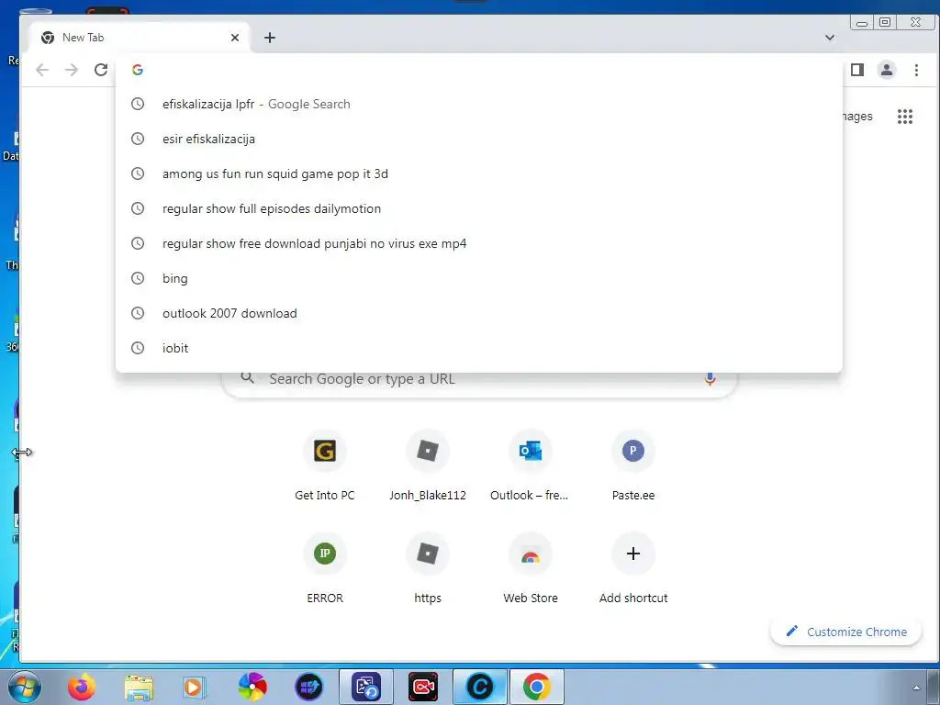Click the Customize Chrome button
The image size is (940, 705).
845,632
